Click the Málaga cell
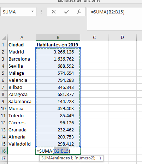 (x=22, y=73)
